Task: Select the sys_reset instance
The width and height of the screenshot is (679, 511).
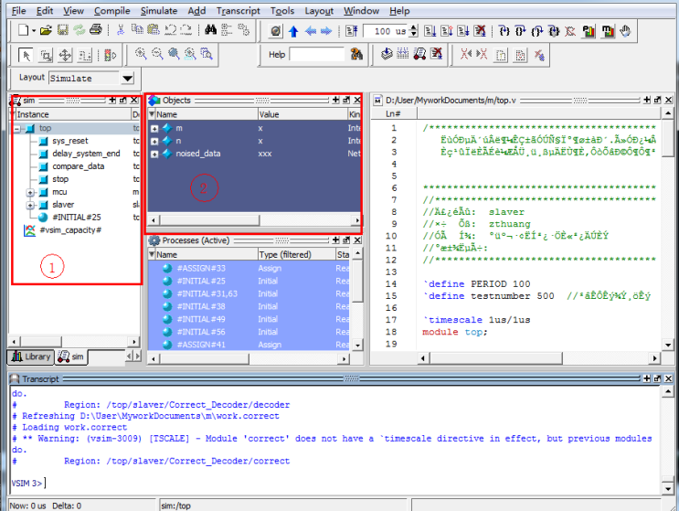Action: click(69, 142)
